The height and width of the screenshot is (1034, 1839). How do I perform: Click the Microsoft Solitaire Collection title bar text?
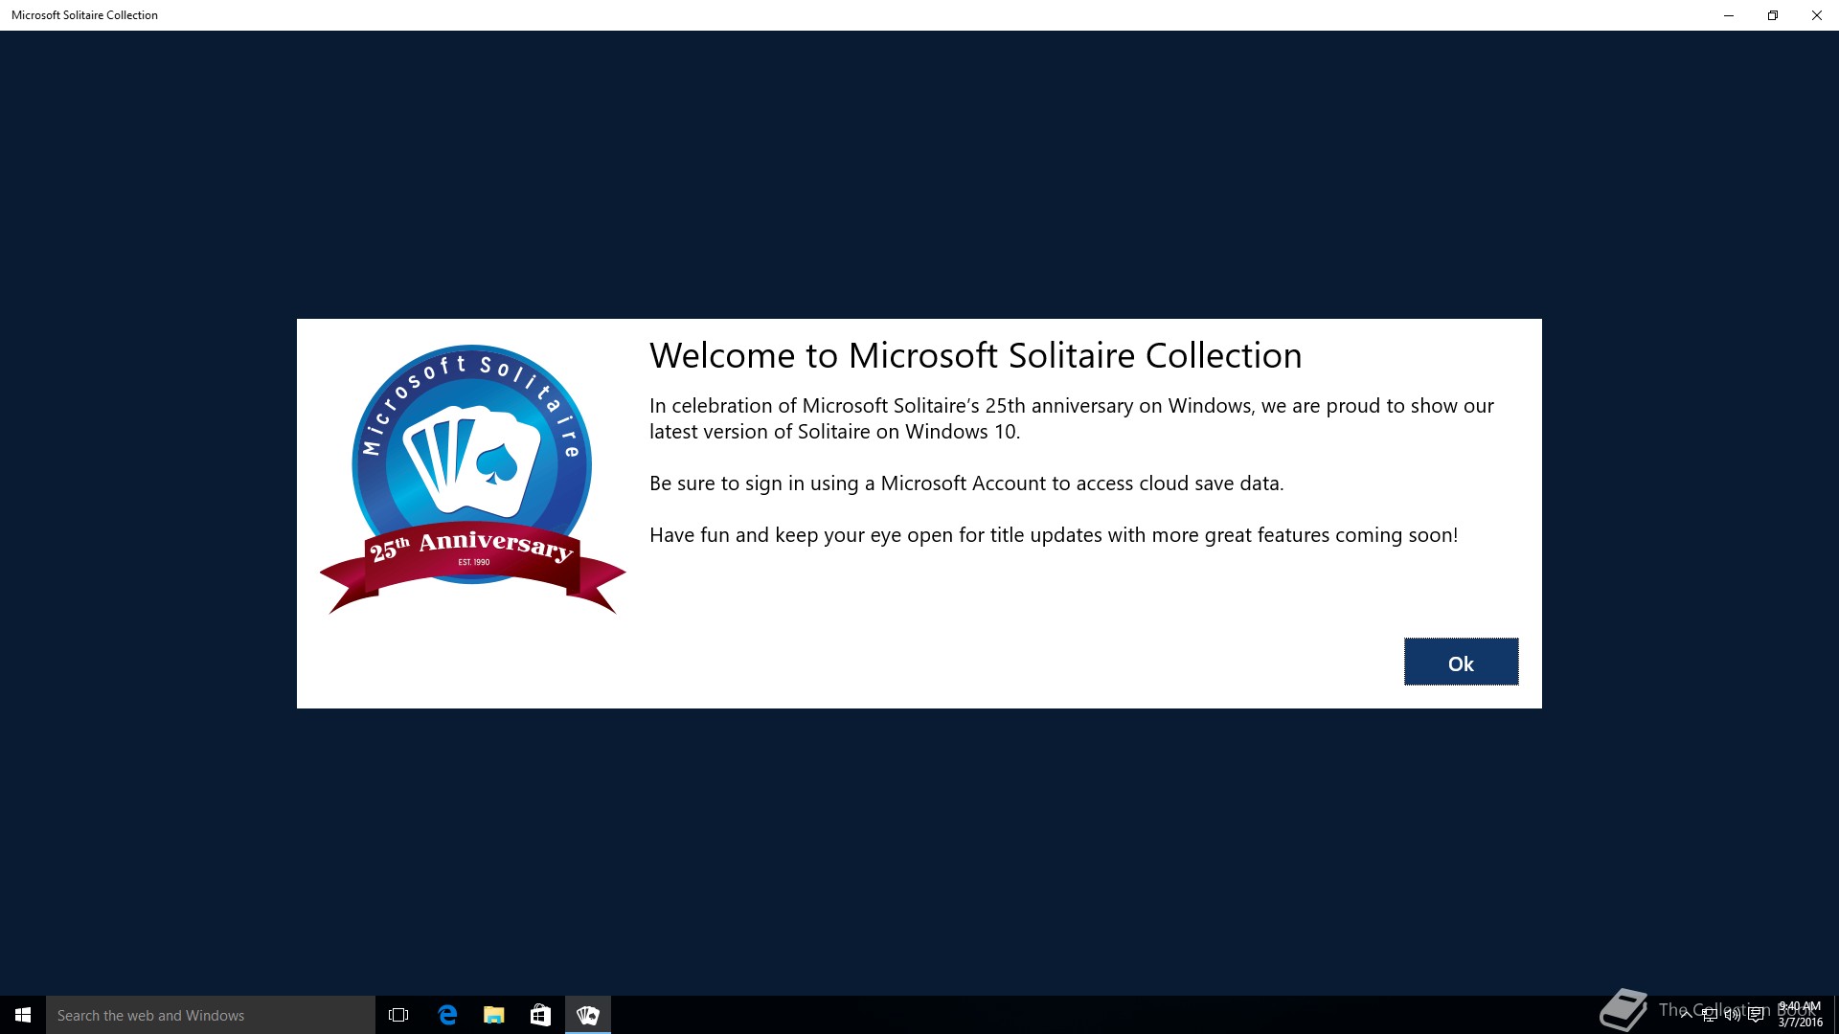(84, 15)
